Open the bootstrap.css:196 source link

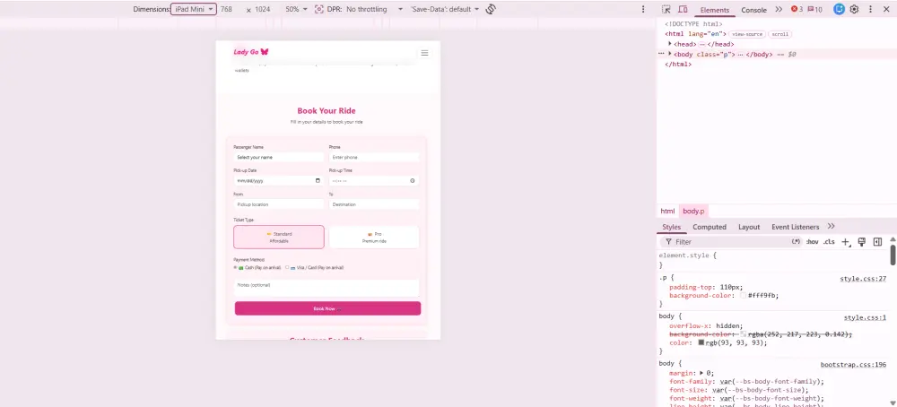pyautogui.click(x=853, y=364)
